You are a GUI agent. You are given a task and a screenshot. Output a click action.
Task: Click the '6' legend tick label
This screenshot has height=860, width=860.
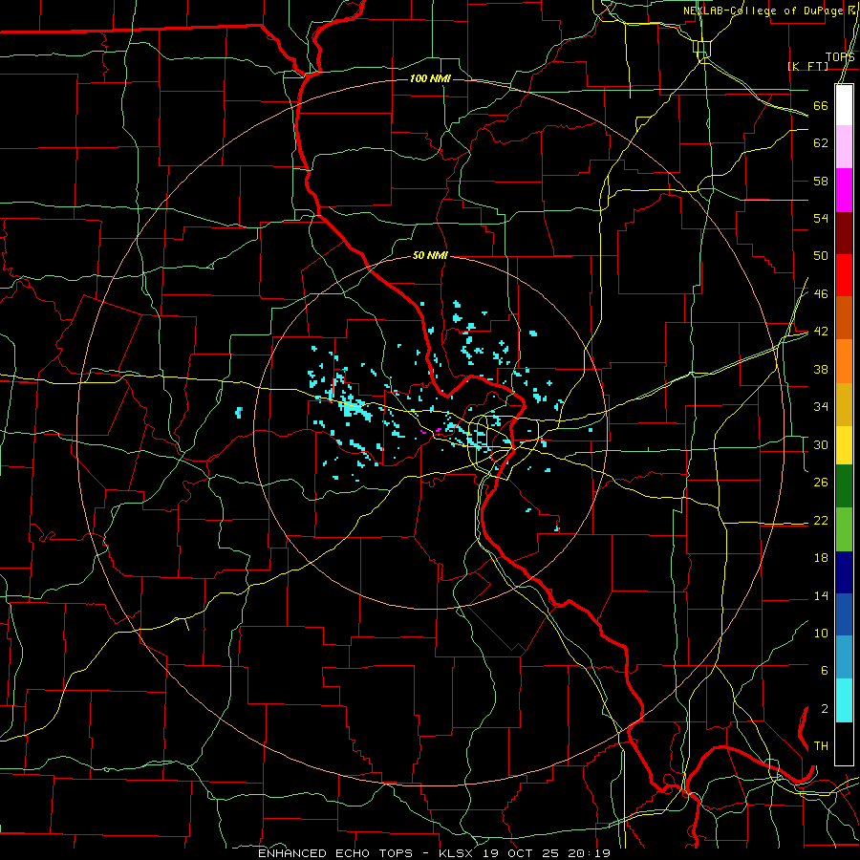pos(824,670)
